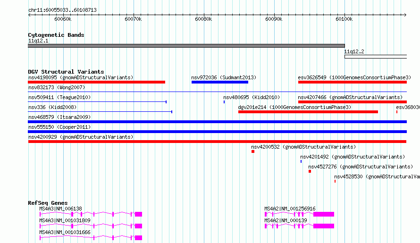Click the partially visible esv368030 label
The image size is (420, 243).
click(408, 107)
